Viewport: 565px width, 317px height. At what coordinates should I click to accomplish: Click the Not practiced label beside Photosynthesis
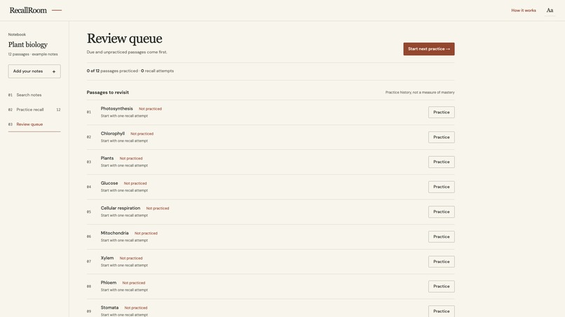pos(150,108)
